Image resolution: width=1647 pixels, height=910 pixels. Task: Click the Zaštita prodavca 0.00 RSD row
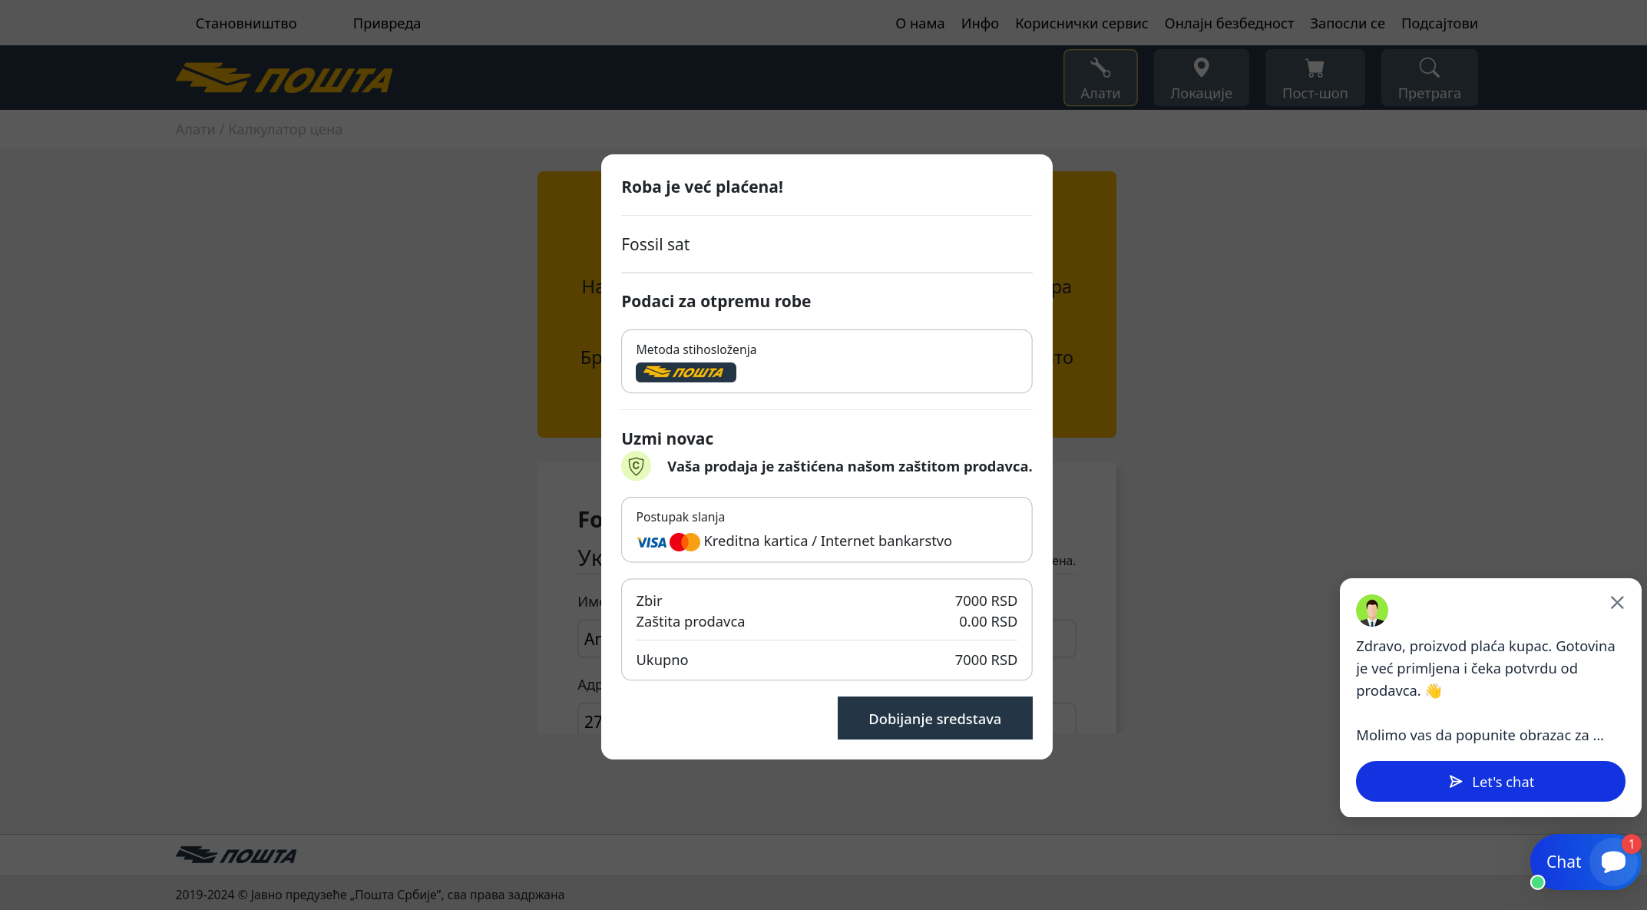826,621
